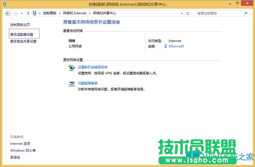Open 控制面板主页 link
255x167 pixels.
20,25
